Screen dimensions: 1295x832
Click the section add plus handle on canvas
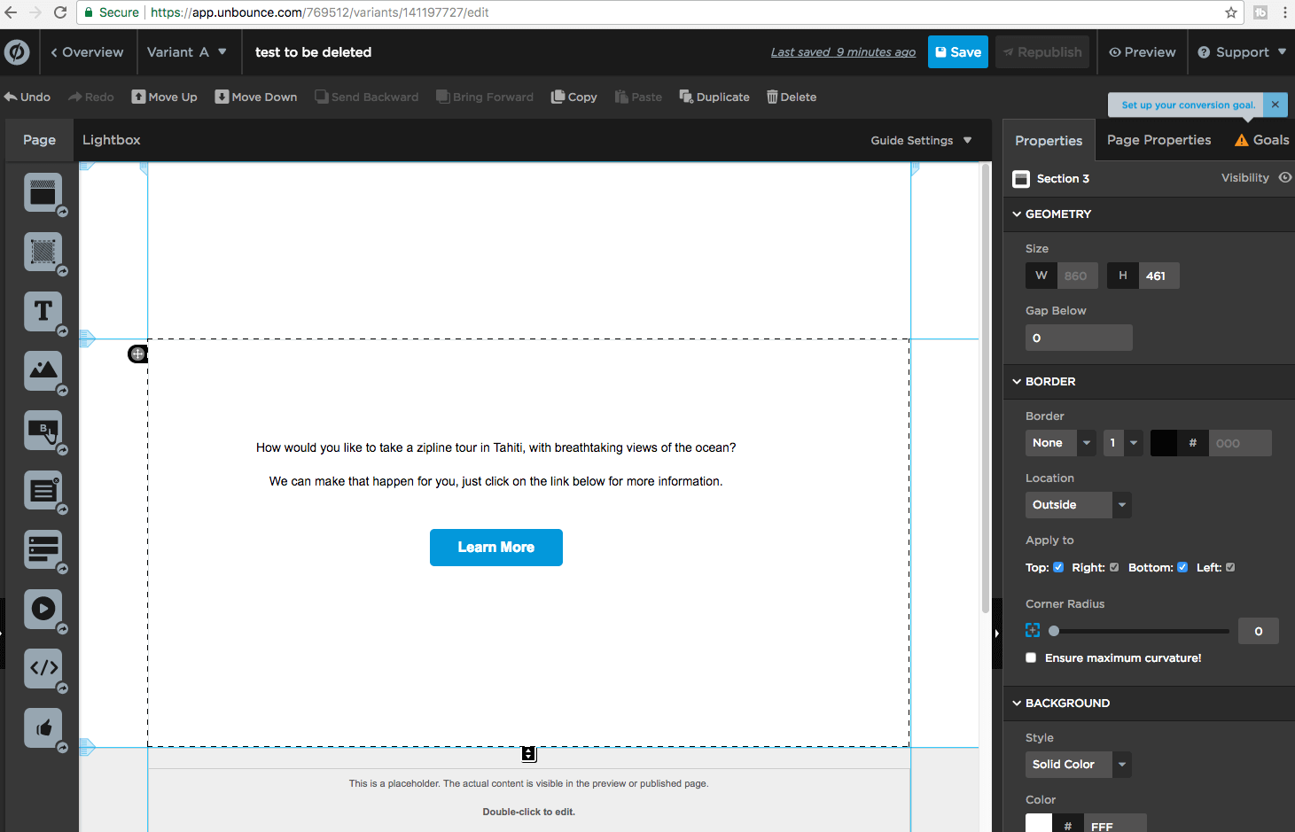click(x=137, y=354)
